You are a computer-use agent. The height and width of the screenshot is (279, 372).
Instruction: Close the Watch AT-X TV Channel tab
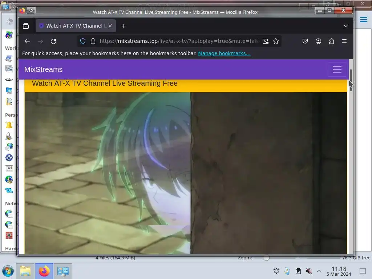tap(110, 26)
